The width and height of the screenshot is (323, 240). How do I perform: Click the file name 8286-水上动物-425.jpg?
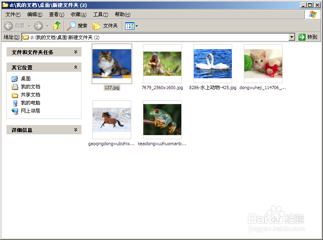213,88
